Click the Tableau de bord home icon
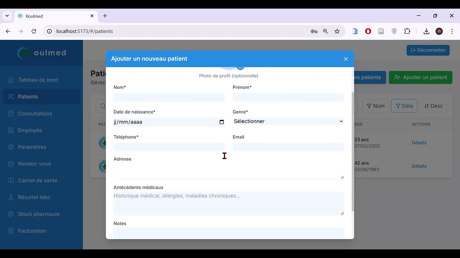This screenshot has width=460, height=258. click(11, 80)
